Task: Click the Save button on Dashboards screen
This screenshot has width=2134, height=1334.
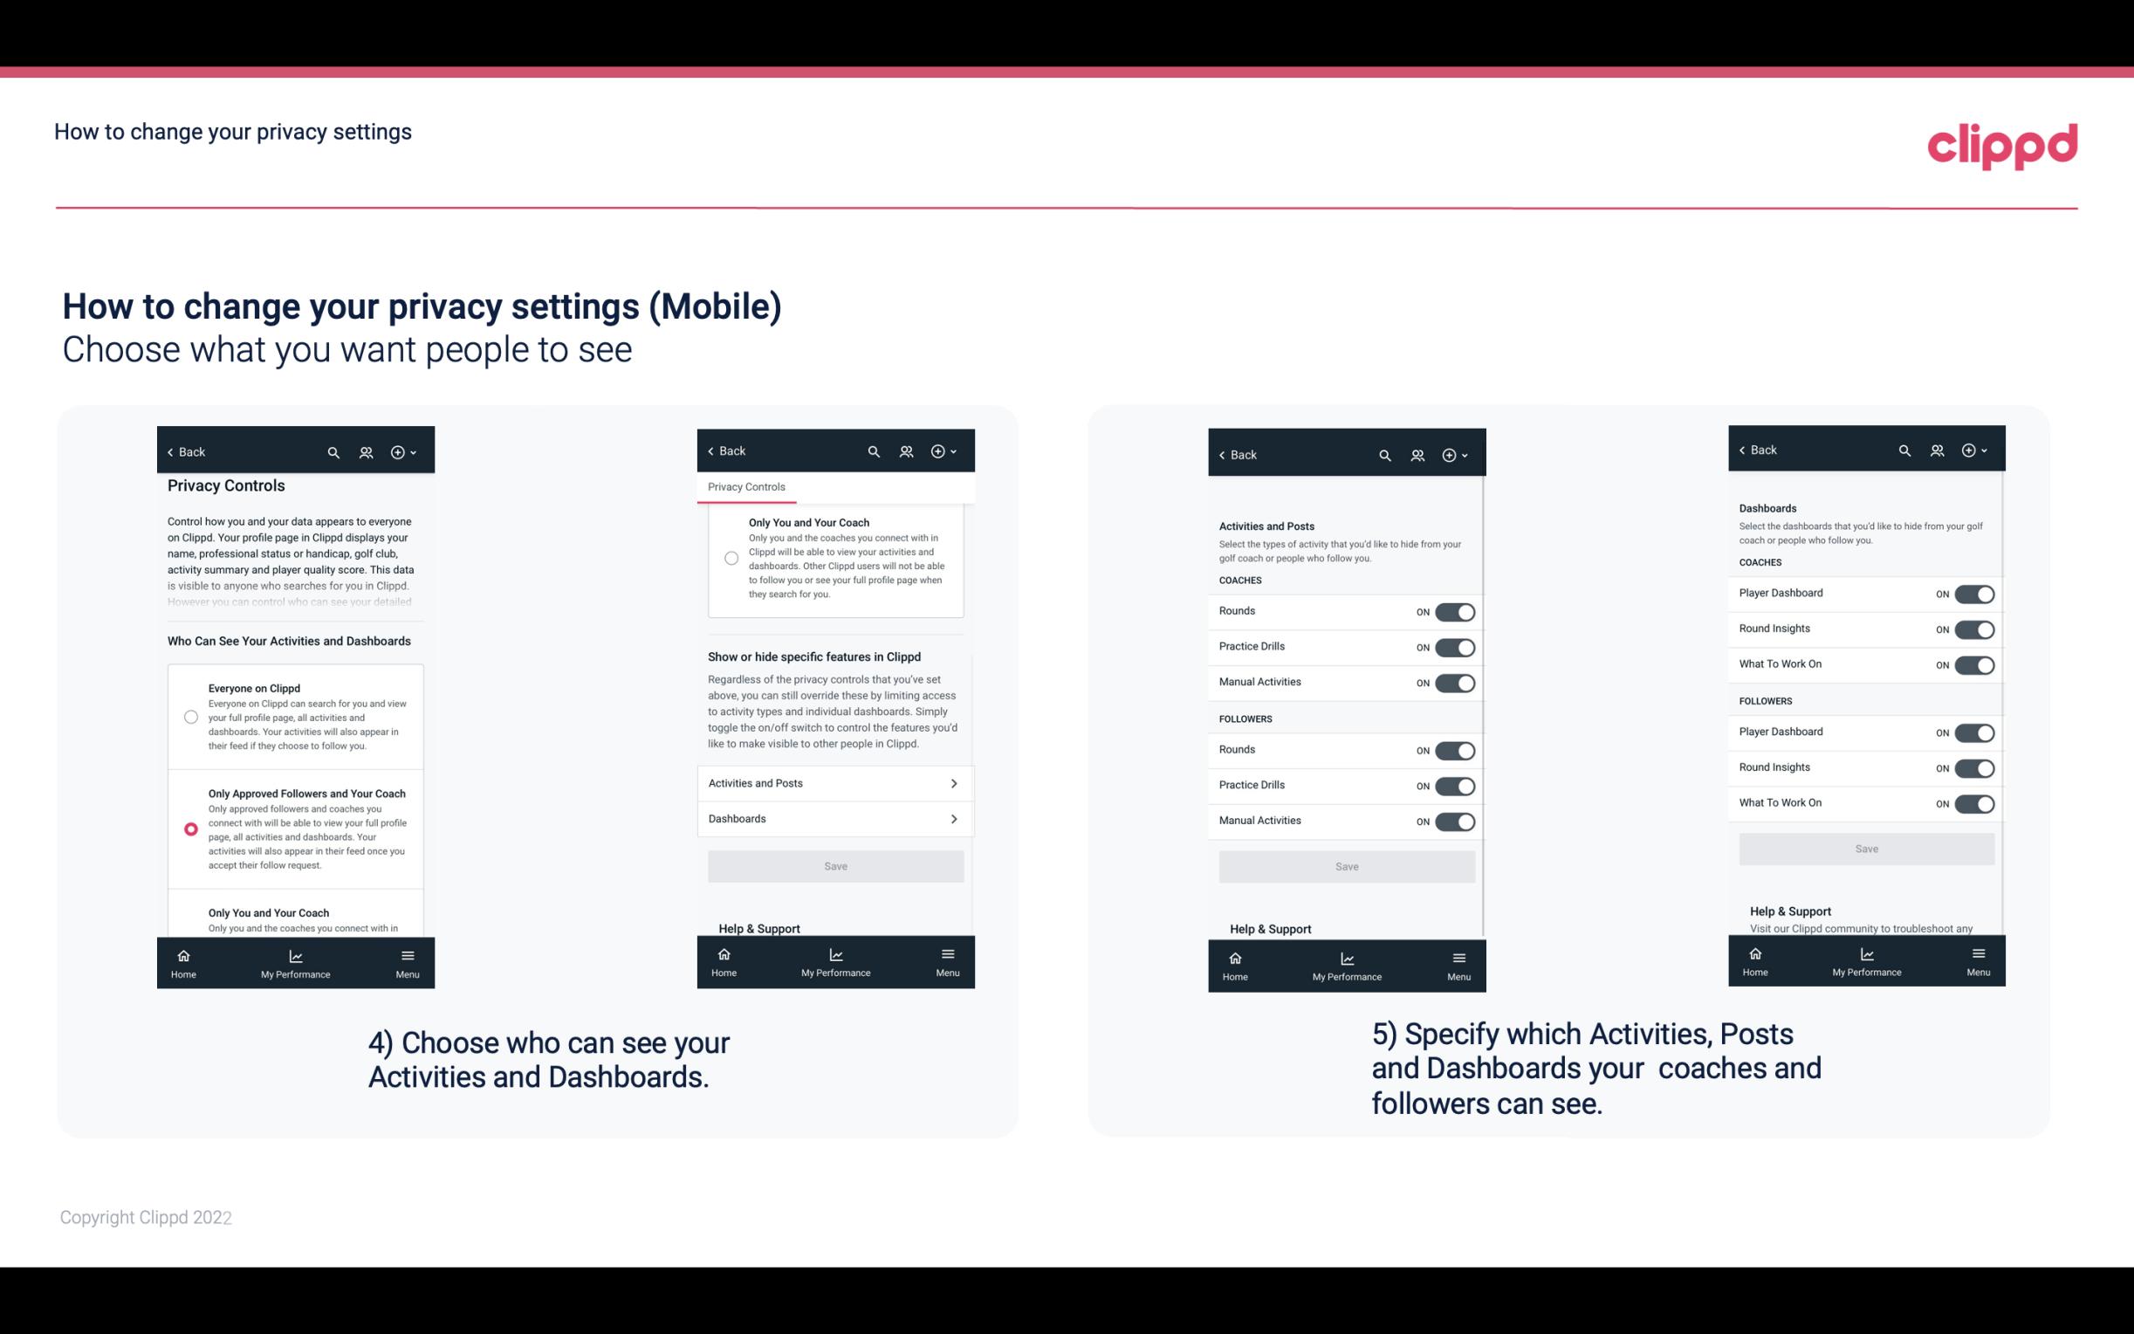Action: pyautogui.click(x=1865, y=849)
